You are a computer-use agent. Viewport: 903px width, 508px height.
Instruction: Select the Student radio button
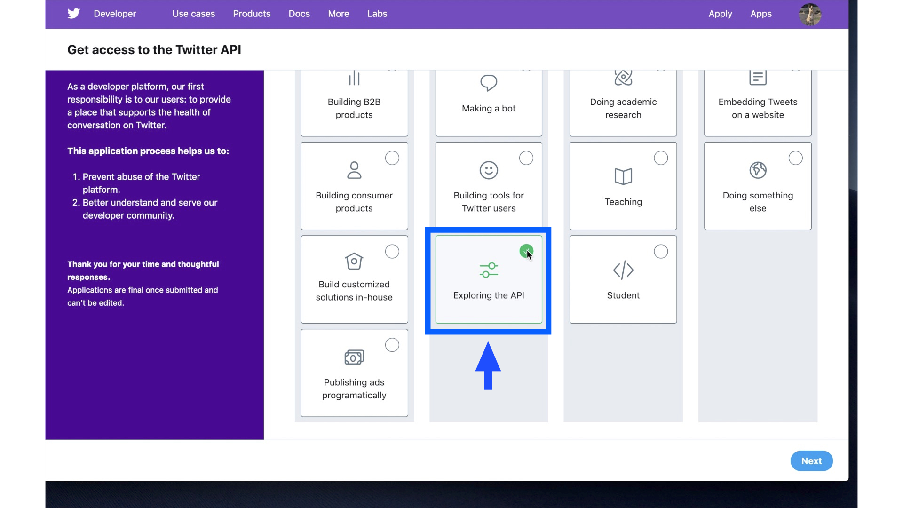[661, 252]
